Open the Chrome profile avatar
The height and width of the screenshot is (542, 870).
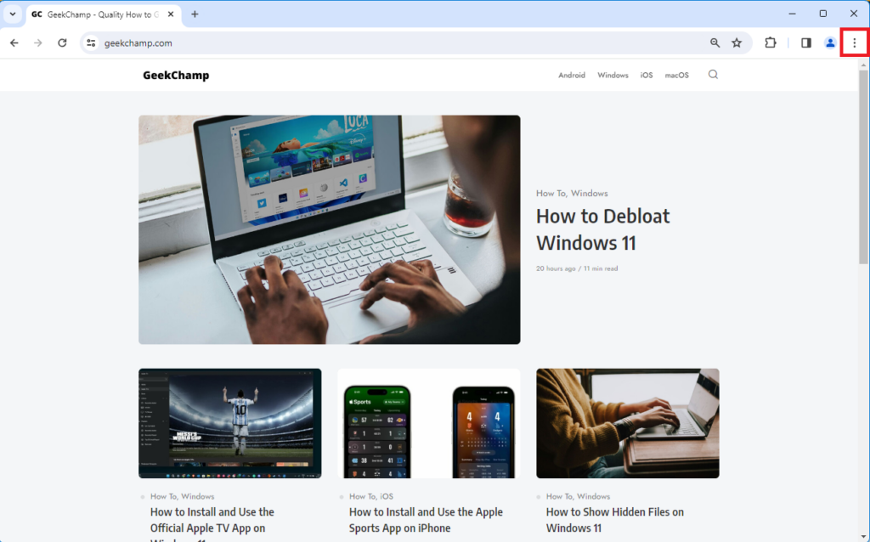830,42
